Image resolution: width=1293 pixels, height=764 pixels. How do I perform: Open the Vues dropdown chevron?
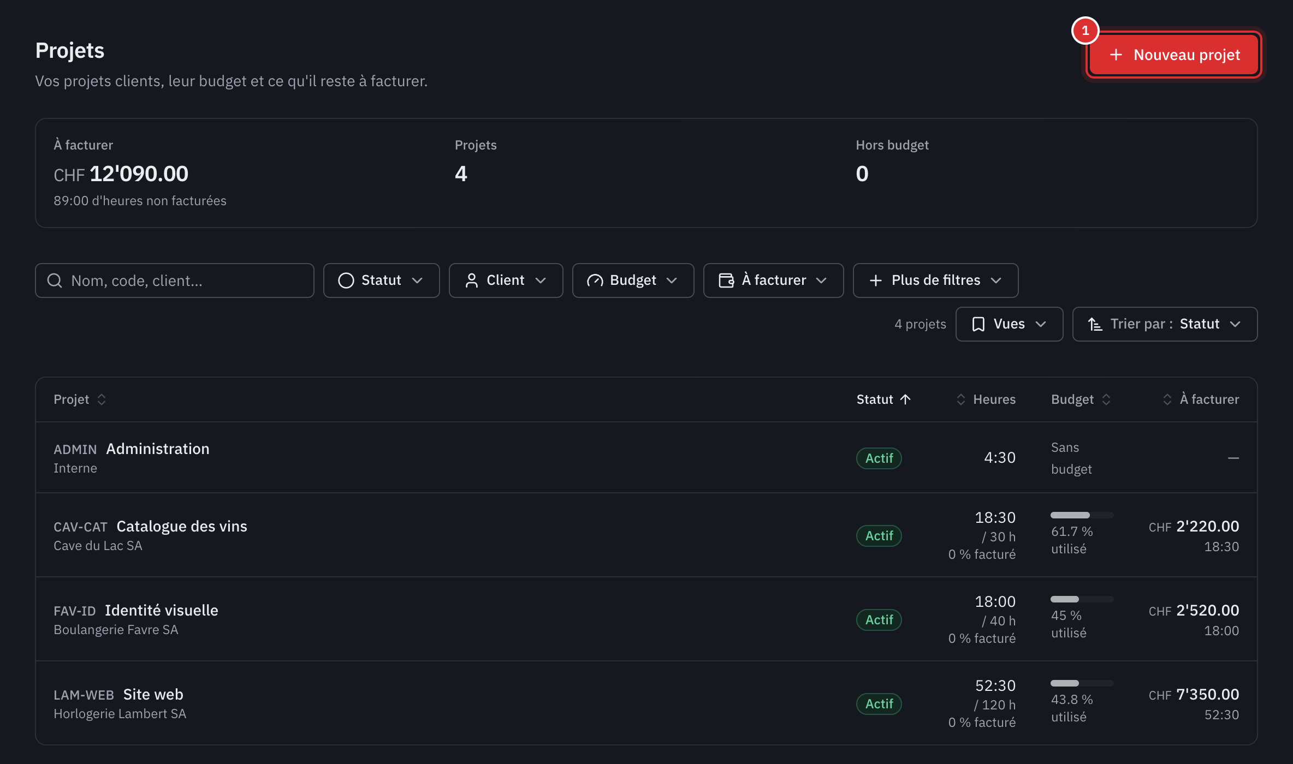[x=1041, y=324]
